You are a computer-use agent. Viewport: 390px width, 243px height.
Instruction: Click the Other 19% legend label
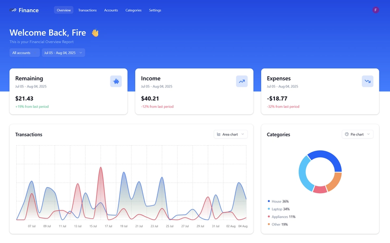tap(279, 225)
